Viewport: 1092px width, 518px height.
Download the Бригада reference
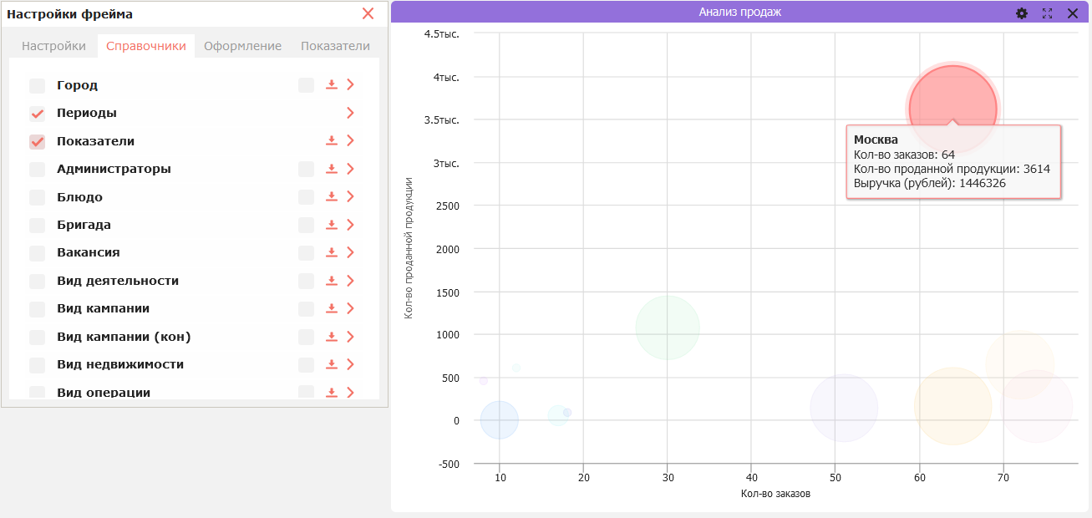[332, 225]
